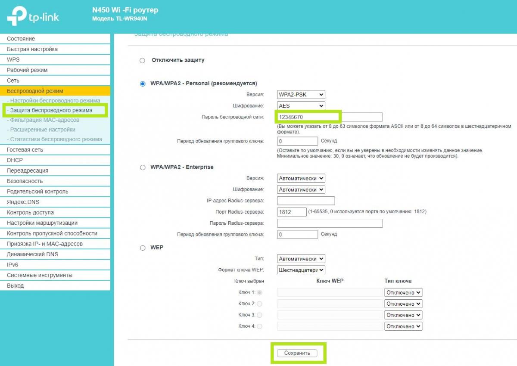Open the 'Состояние' menu item
This screenshot has height=366, width=517.
21,39
